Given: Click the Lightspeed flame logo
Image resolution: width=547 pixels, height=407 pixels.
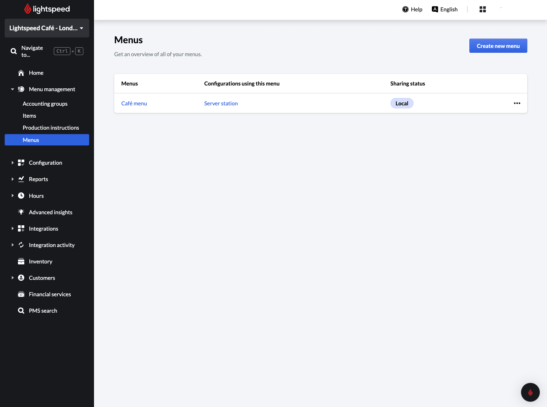Looking at the screenshot, I should [x=28, y=9].
